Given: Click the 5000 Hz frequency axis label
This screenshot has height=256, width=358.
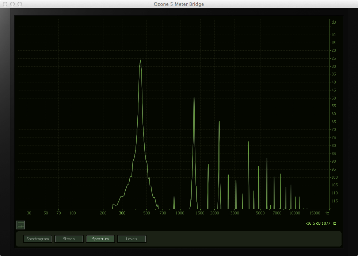Looking at the screenshot, I should click(x=260, y=213).
